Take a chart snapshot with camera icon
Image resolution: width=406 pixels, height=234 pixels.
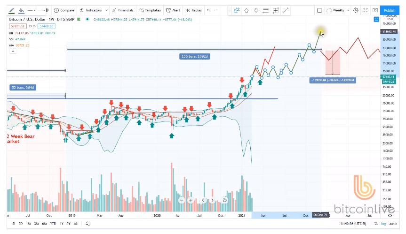(375, 10)
